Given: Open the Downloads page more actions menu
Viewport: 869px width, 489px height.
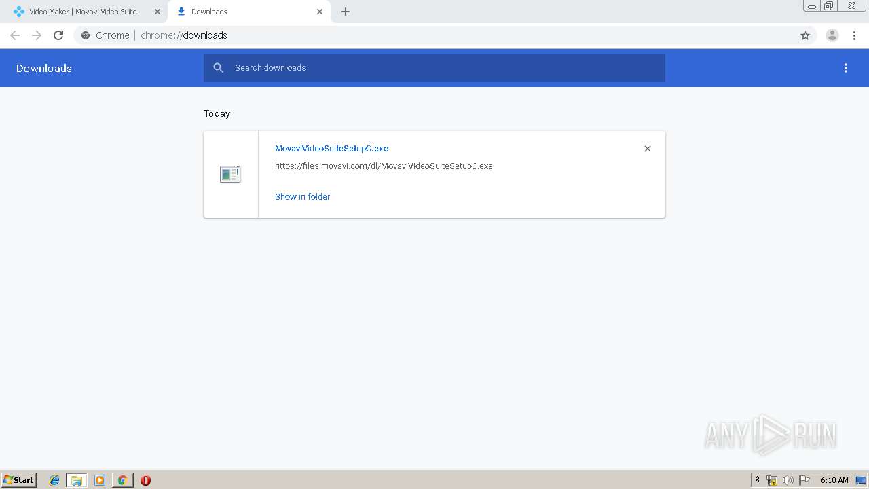Looking at the screenshot, I should [x=846, y=68].
